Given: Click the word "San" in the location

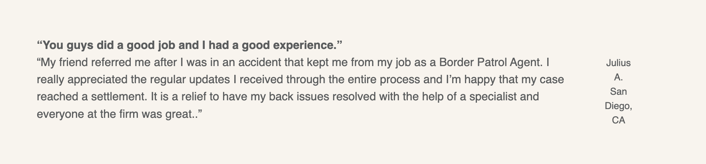Looking at the screenshot, I should coord(618,92).
